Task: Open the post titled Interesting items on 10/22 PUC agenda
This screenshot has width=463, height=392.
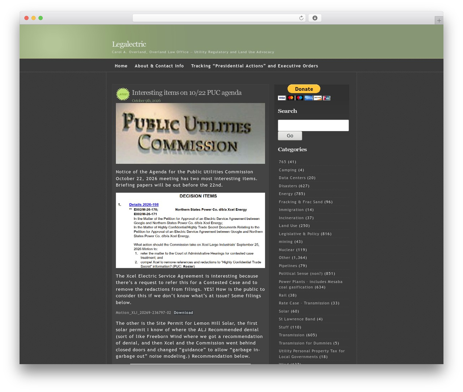Action: click(187, 93)
